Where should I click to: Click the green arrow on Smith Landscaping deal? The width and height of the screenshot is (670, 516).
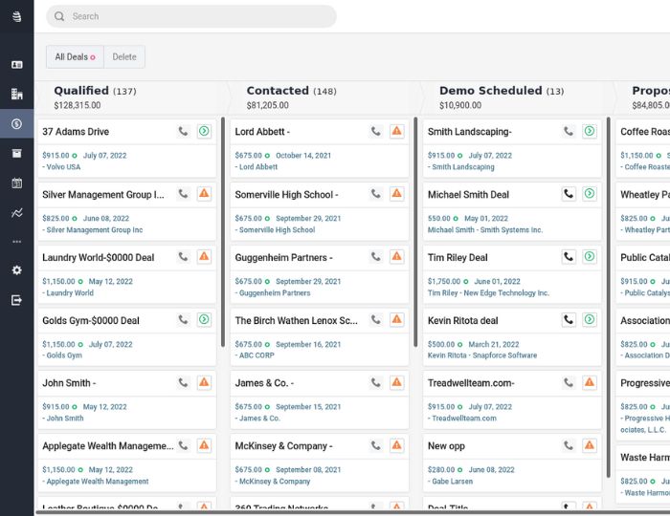coord(589,131)
